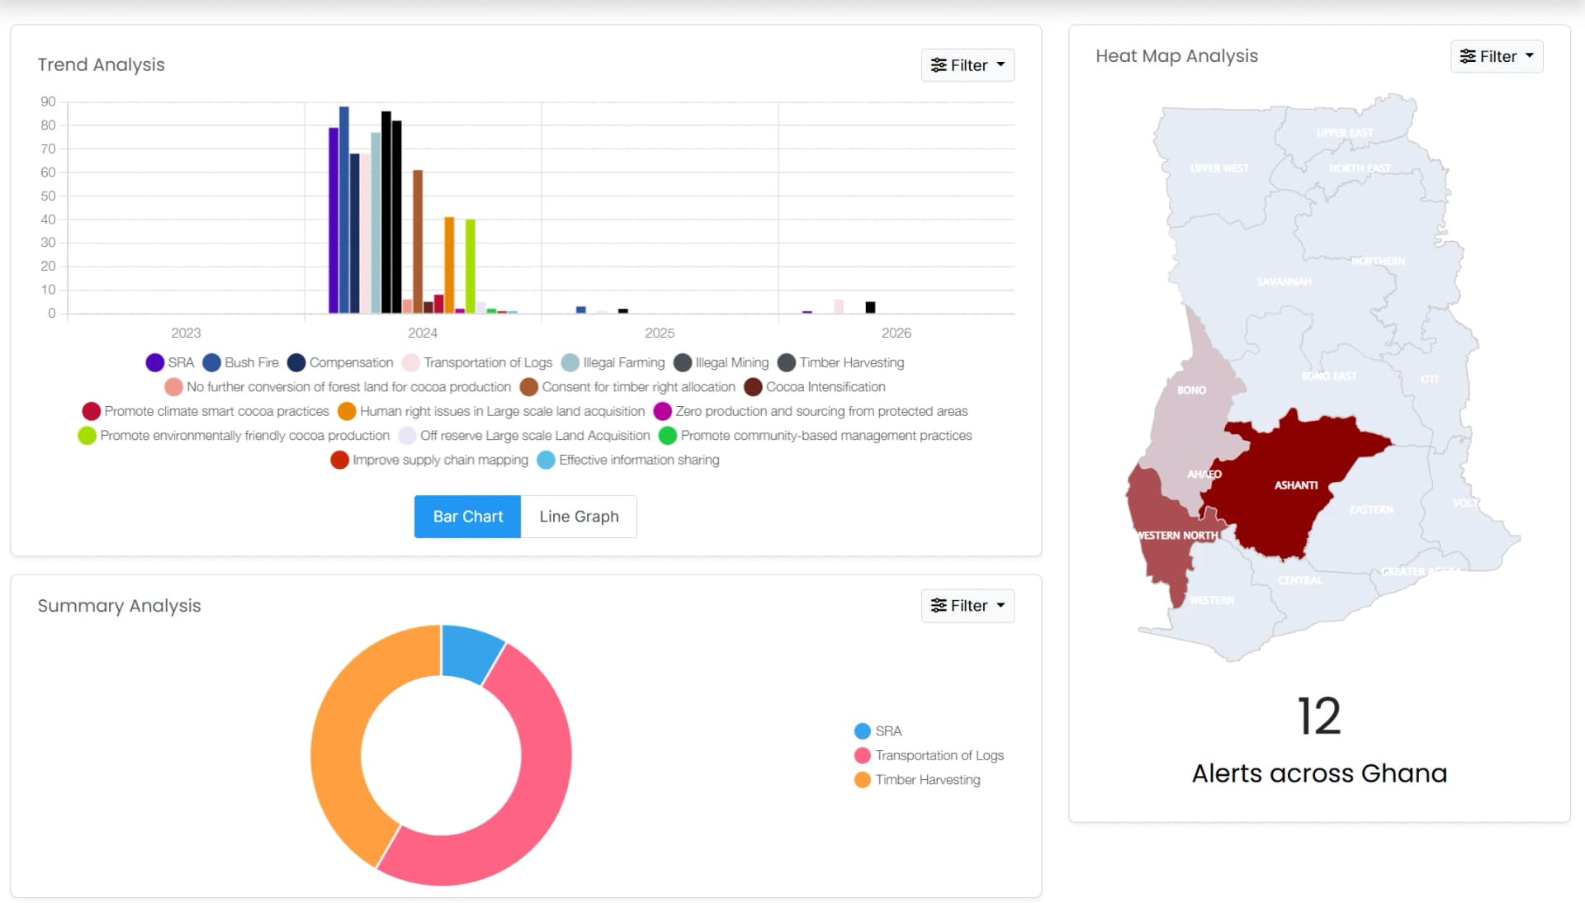Image resolution: width=1585 pixels, height=903 pixels.
Task: Toggle Improve supply chain mapping legend item
Action: (429, 460)
